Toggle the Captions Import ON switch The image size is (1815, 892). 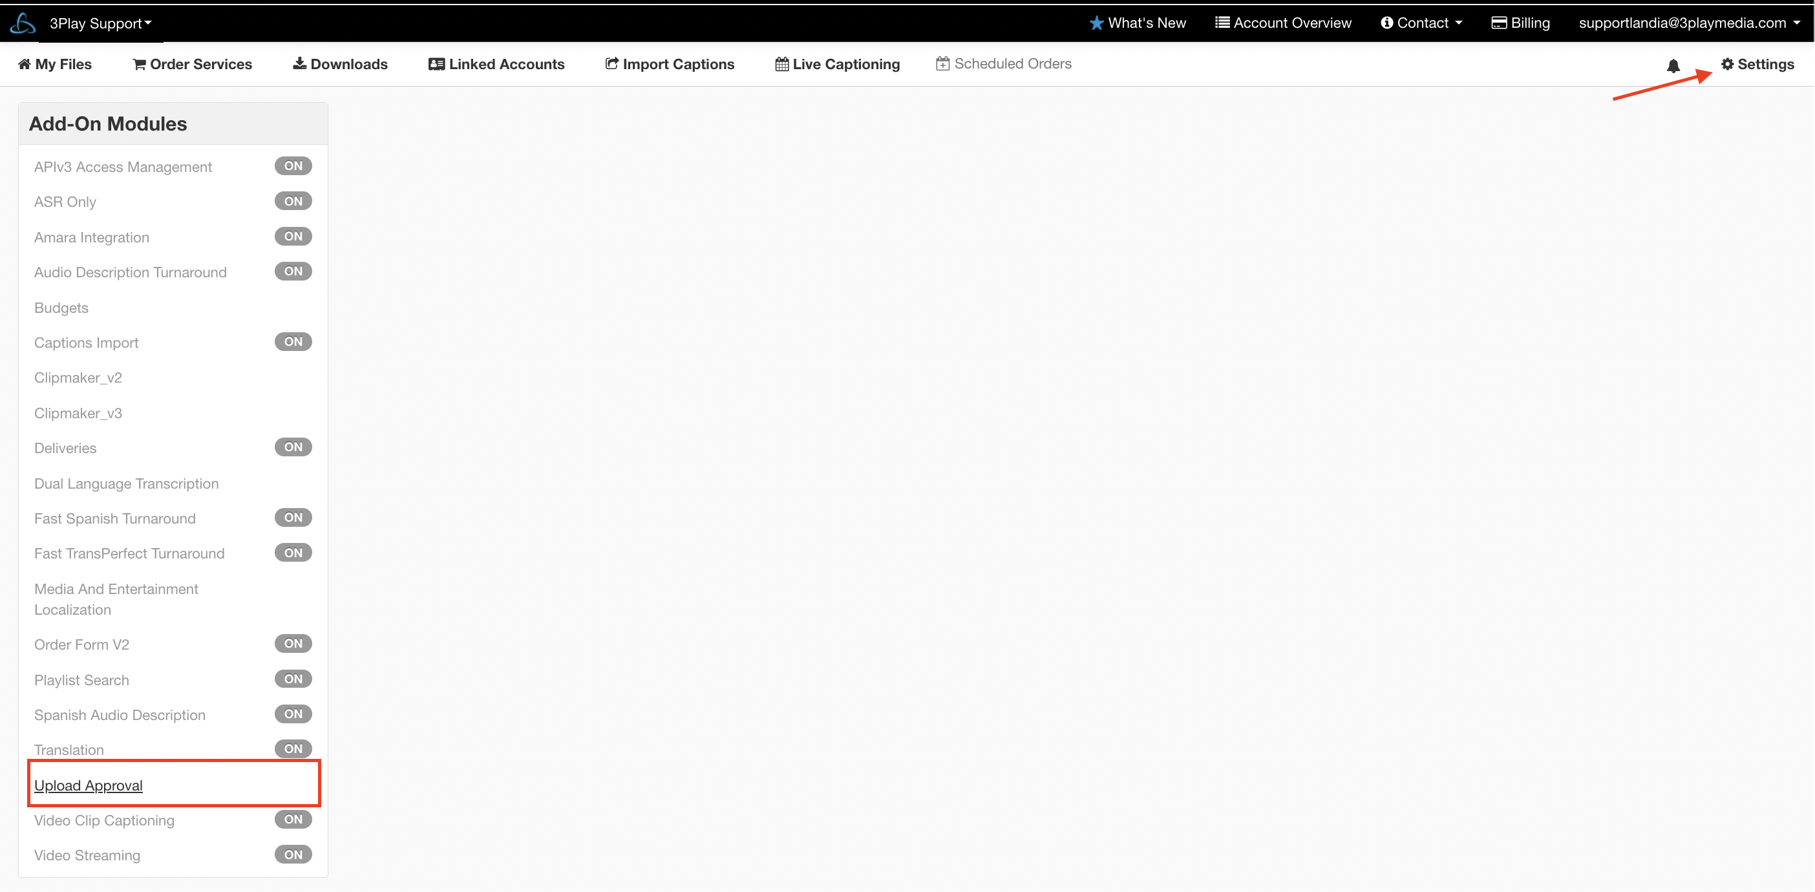click(x=293, y=342)
